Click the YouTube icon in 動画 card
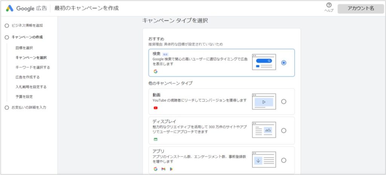The height and width of the screenshot is (175, 386). [155, 108]
